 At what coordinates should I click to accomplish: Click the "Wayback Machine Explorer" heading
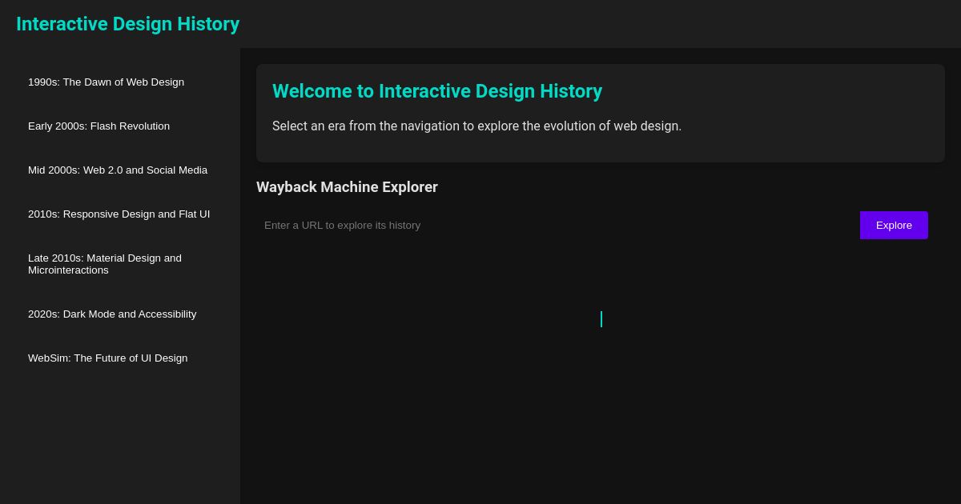pos(347,186)
